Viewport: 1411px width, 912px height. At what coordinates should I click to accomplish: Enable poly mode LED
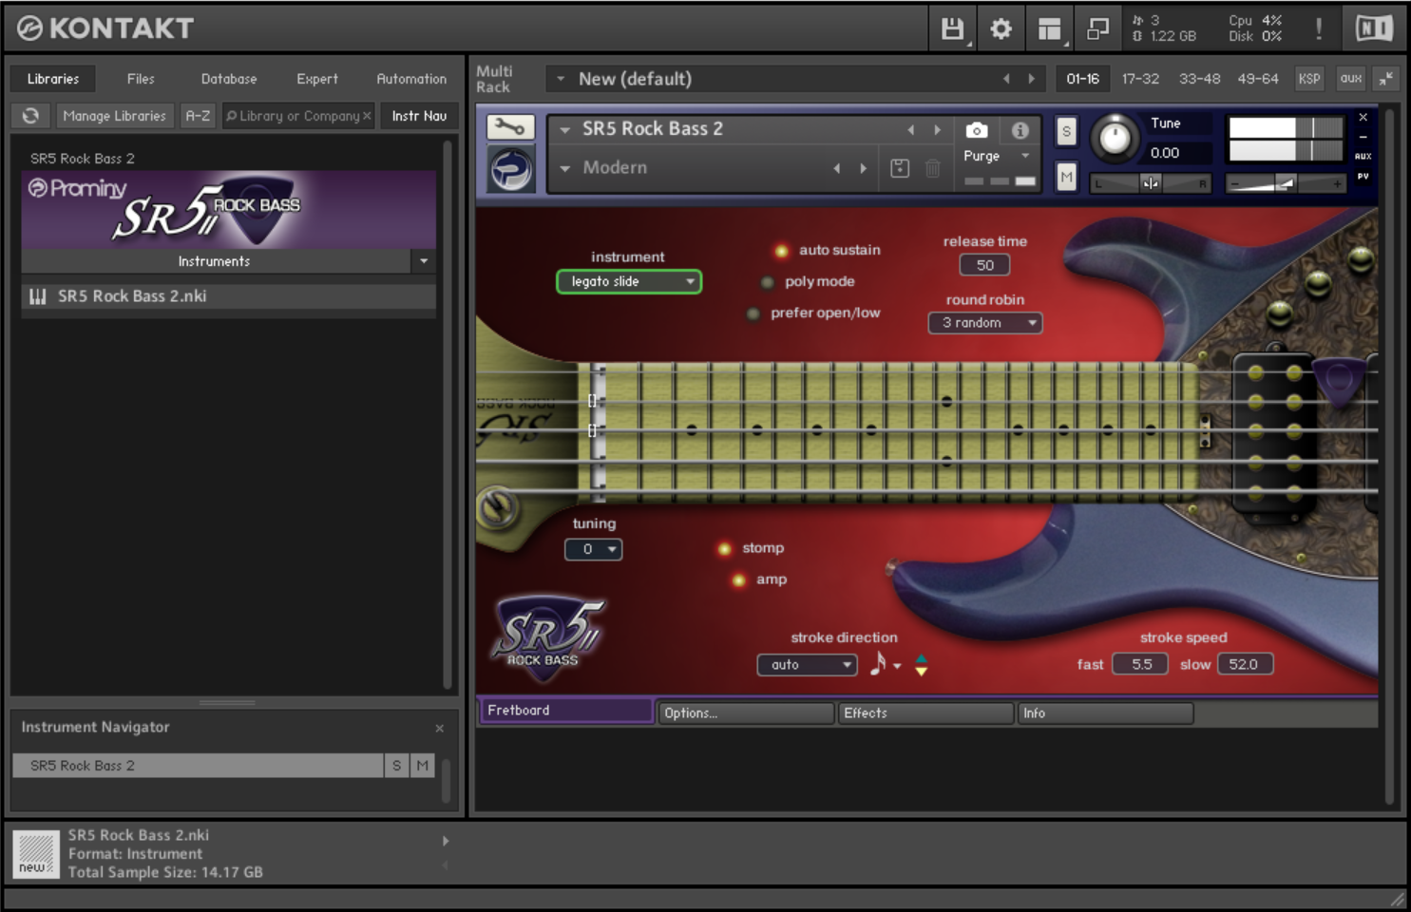click(x=767, y=282)
